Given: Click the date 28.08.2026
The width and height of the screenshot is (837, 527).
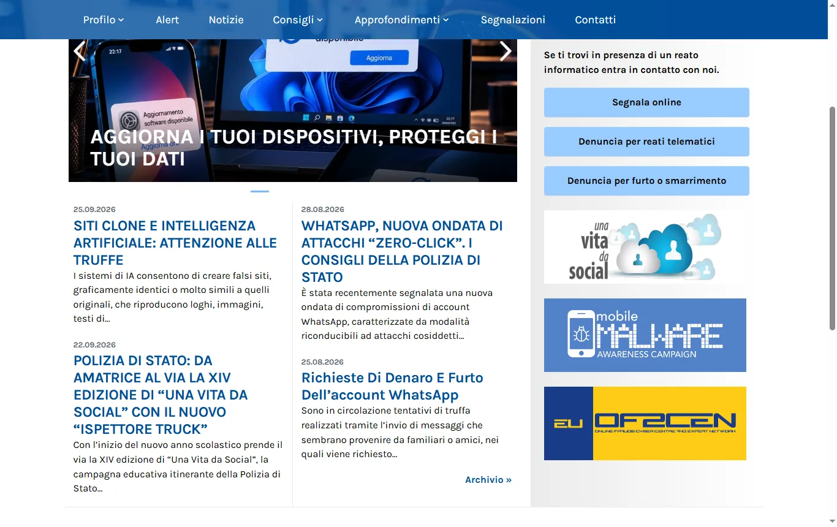Looking at the screenshot, I should coord(323,210).
